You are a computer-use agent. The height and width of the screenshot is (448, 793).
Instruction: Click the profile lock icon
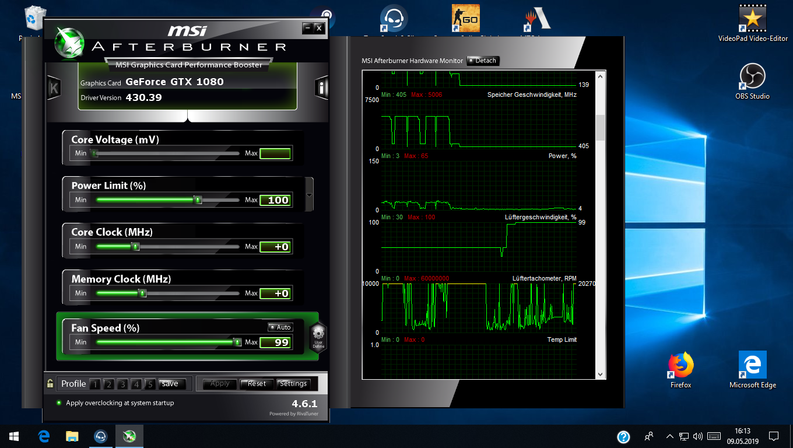(51, 383)
